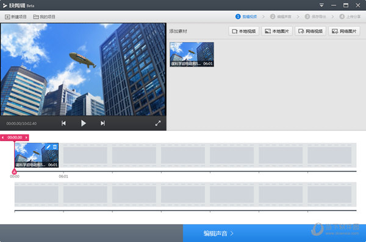Edit the timeline clip with pencil icon
This screenshot has height=242, width=366.
(x=48, y=147)
